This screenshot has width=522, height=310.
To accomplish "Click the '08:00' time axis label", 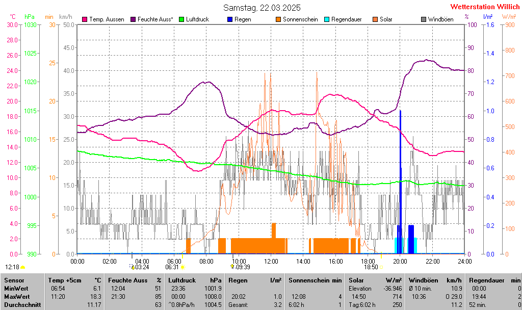I will pos(206,262).
